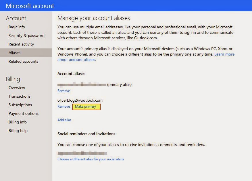The width and height of the screenshot is (252, 181).
Task: Open Billing info page
Action: point(18,122)
